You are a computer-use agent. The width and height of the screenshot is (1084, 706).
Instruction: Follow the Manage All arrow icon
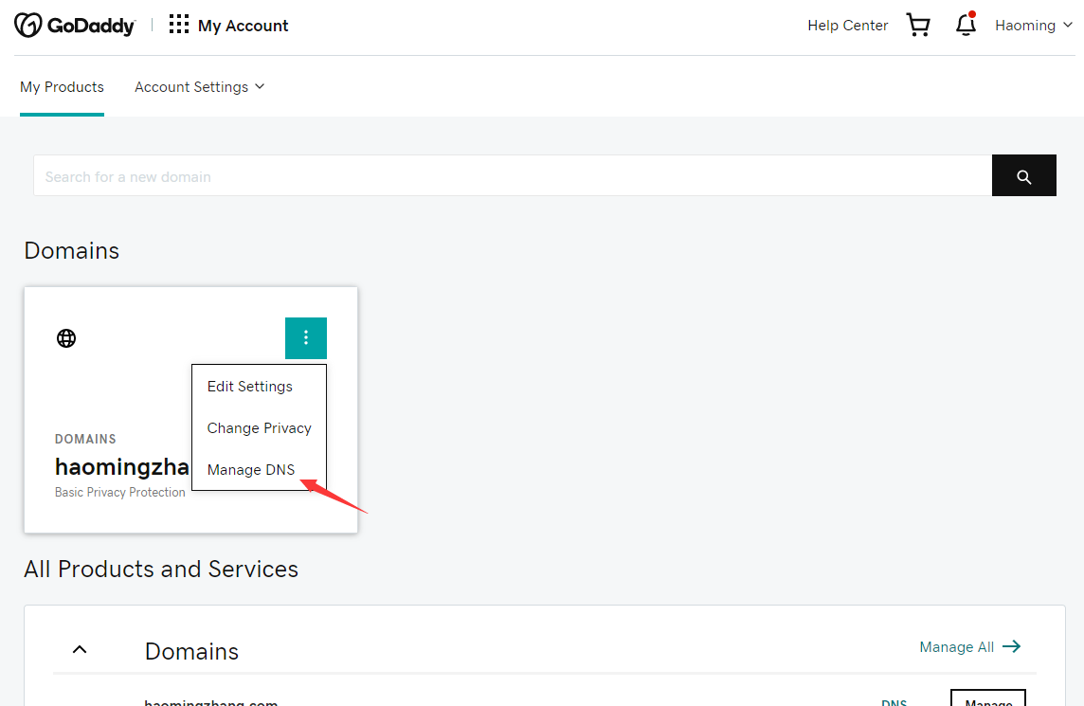pyautogui.click(x=1012, y=646)
